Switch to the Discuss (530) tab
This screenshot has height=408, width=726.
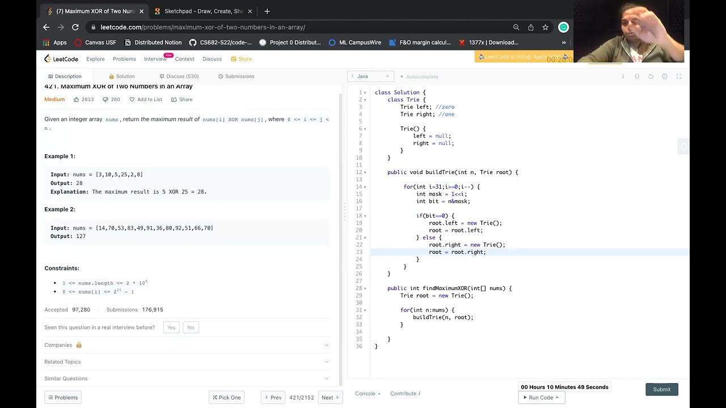click(179, 76)
